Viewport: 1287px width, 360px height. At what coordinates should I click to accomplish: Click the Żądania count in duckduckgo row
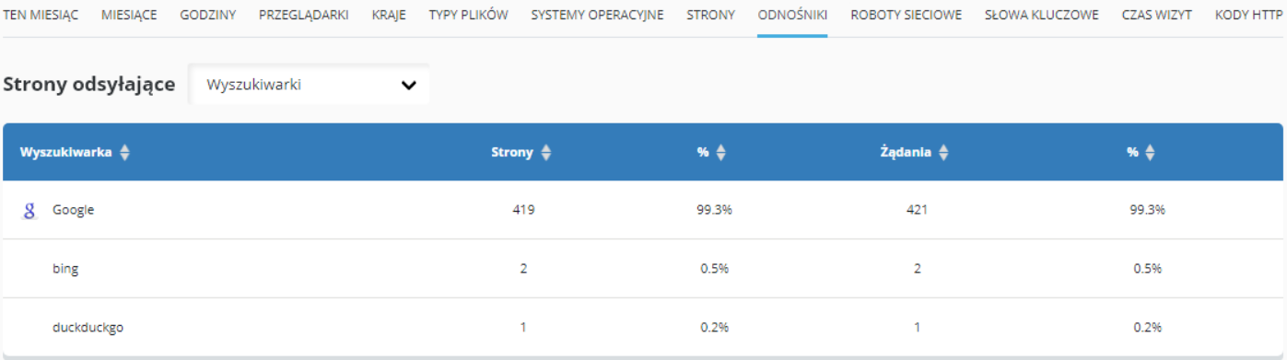tap(917, 327)
